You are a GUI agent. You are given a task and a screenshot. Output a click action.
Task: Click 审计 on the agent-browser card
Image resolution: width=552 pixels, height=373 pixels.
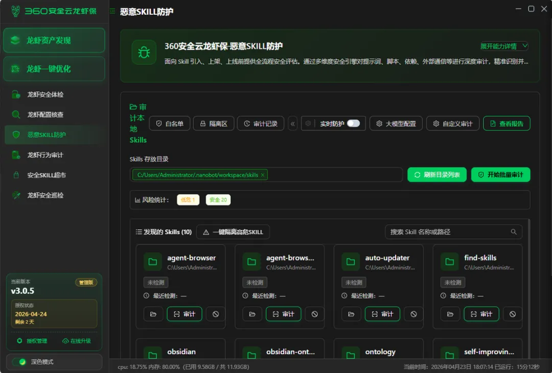[185, 314]
